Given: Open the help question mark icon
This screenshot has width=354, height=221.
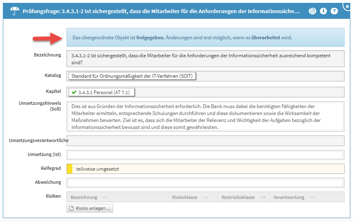Looking at the screenshot, I should (x=334, y=11).
